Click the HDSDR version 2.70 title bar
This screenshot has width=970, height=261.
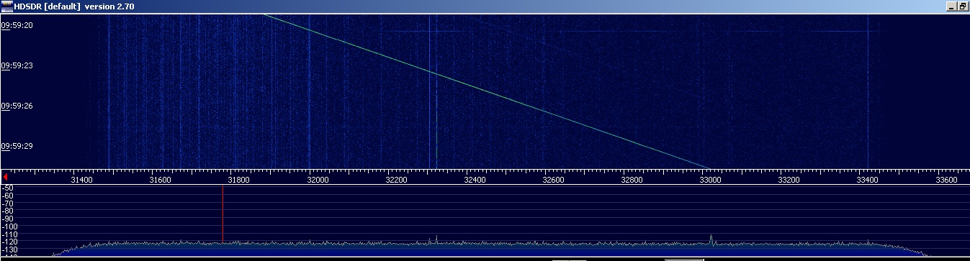point(74,6)
